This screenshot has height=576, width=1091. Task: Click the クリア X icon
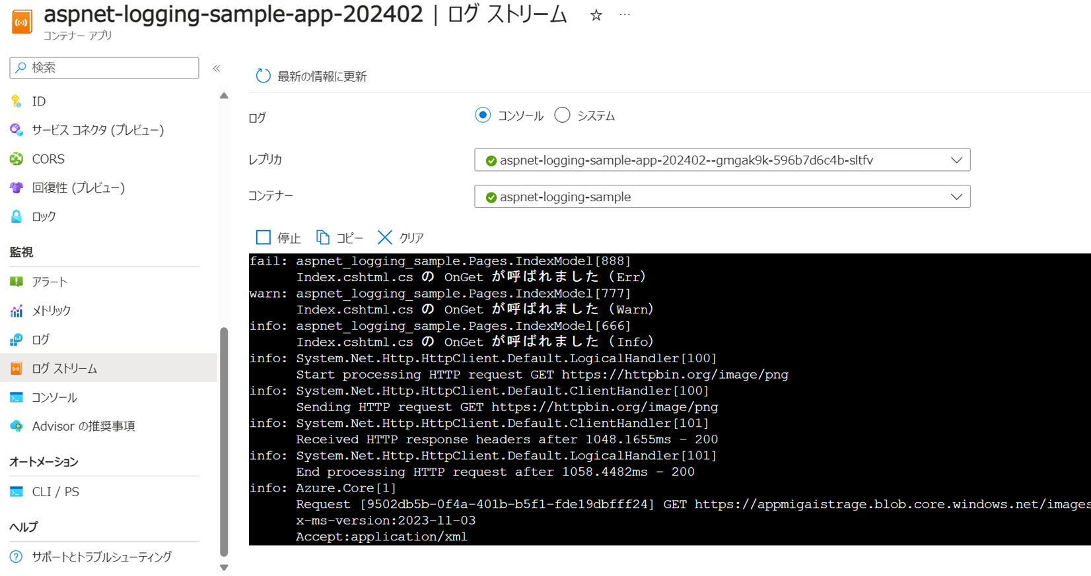point(384,237)
